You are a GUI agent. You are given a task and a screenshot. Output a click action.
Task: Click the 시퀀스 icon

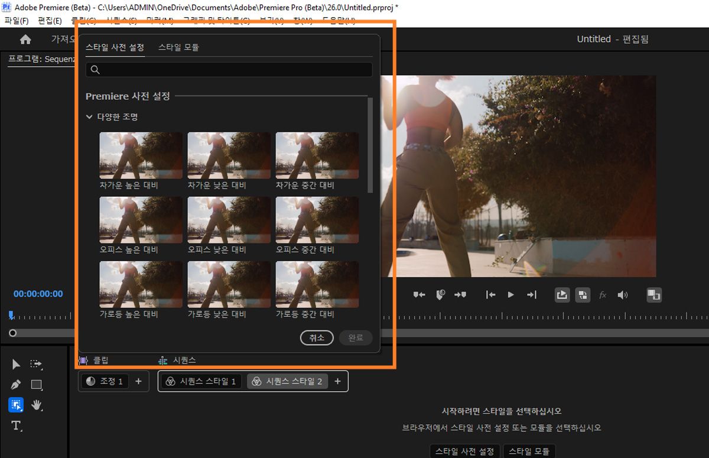(x=163, y=360)
